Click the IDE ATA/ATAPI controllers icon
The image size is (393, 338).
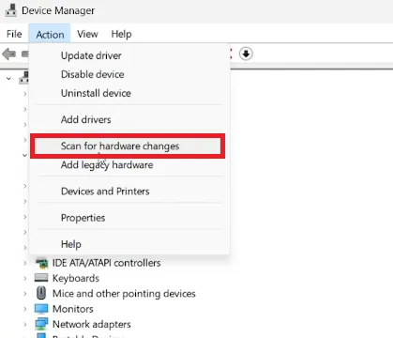click(x=41, y=263)
